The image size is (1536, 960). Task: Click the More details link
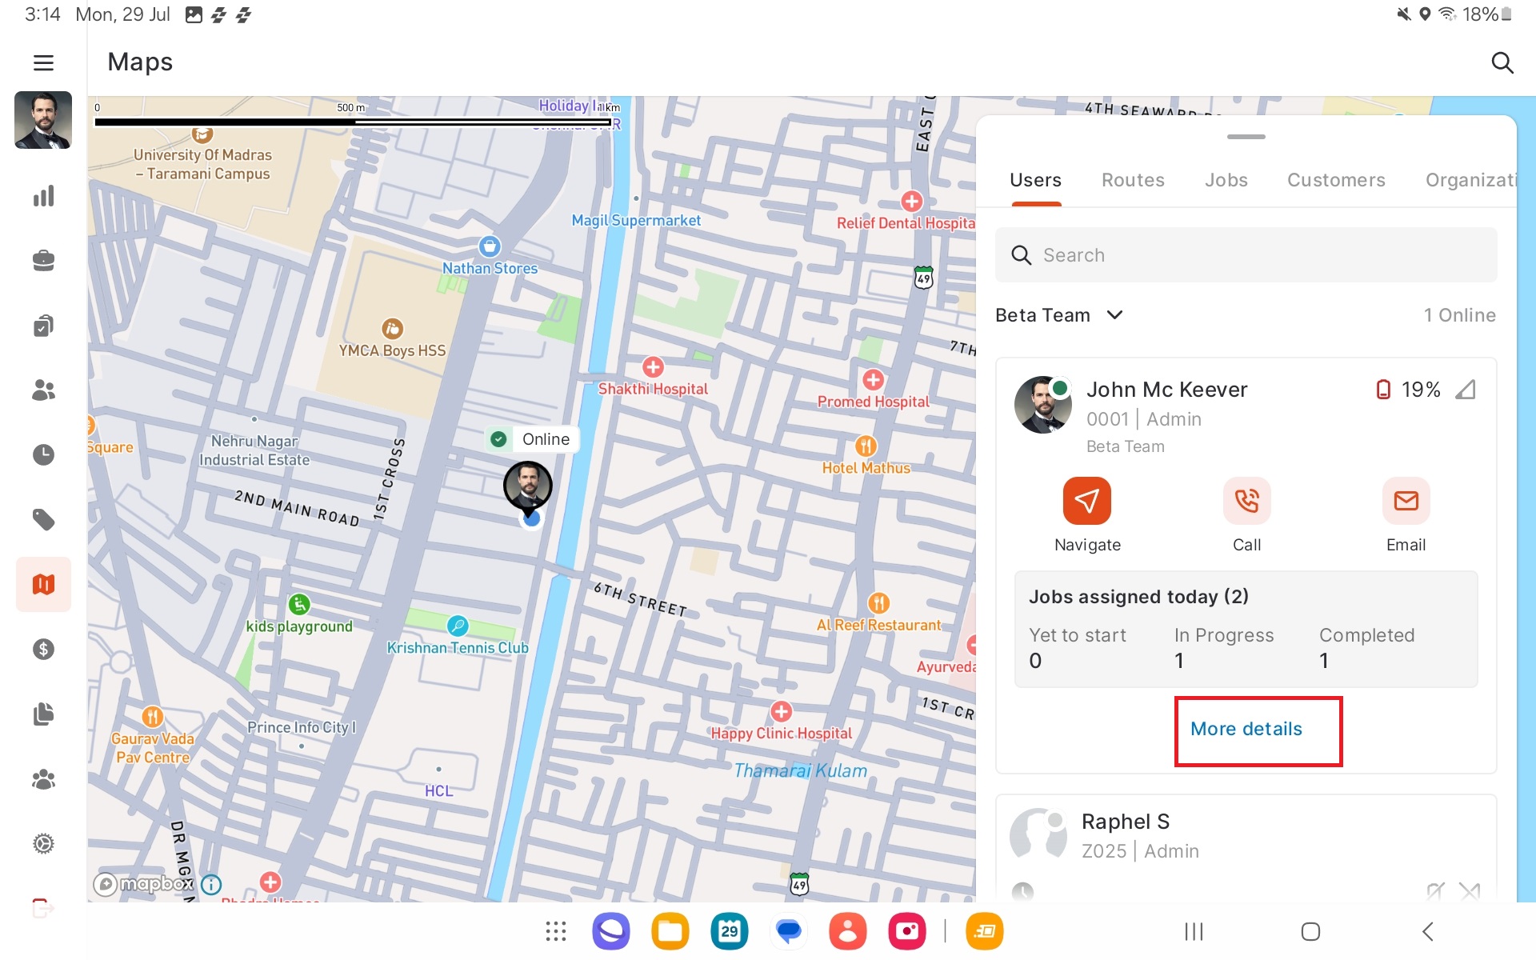point(1246,729)
